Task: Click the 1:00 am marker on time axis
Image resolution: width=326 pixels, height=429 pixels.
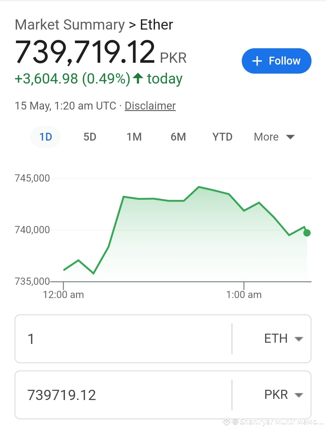Action: [244, 294]
